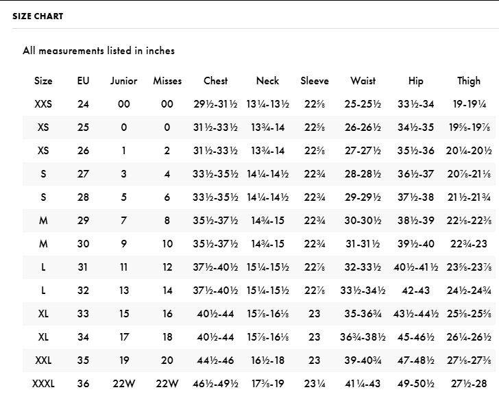Viewport: 499px width, 416px height.
Task: Select the 42-43 hip measurement cell
Action: (416, 291)
